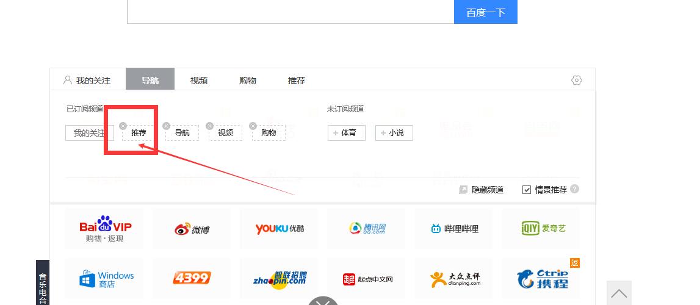Viewport: 700px width, 305px height.
Task: Open the YOUKU 优酷 site tile
Action: pos(279,229)
